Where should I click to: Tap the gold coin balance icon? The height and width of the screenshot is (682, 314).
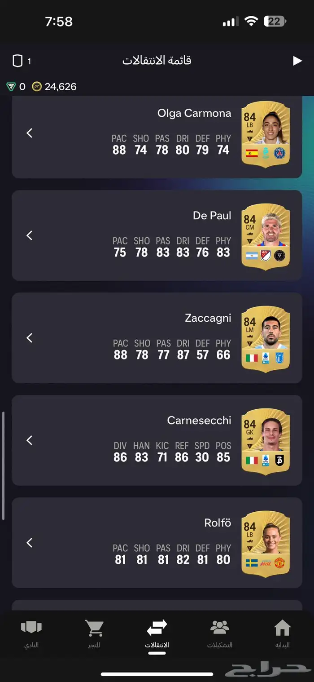pos(37,87)
